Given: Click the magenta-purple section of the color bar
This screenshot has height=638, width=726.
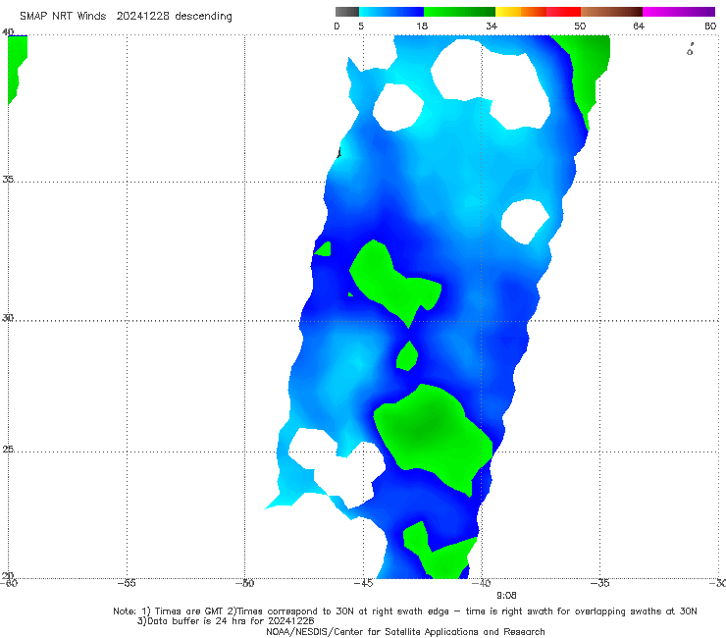Looking at the screenshot, I should tap(679, 12).
